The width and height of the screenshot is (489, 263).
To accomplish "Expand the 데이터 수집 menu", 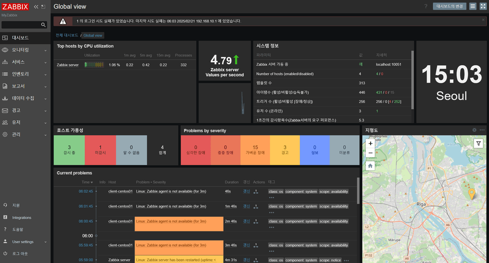I will pos(25,98).
